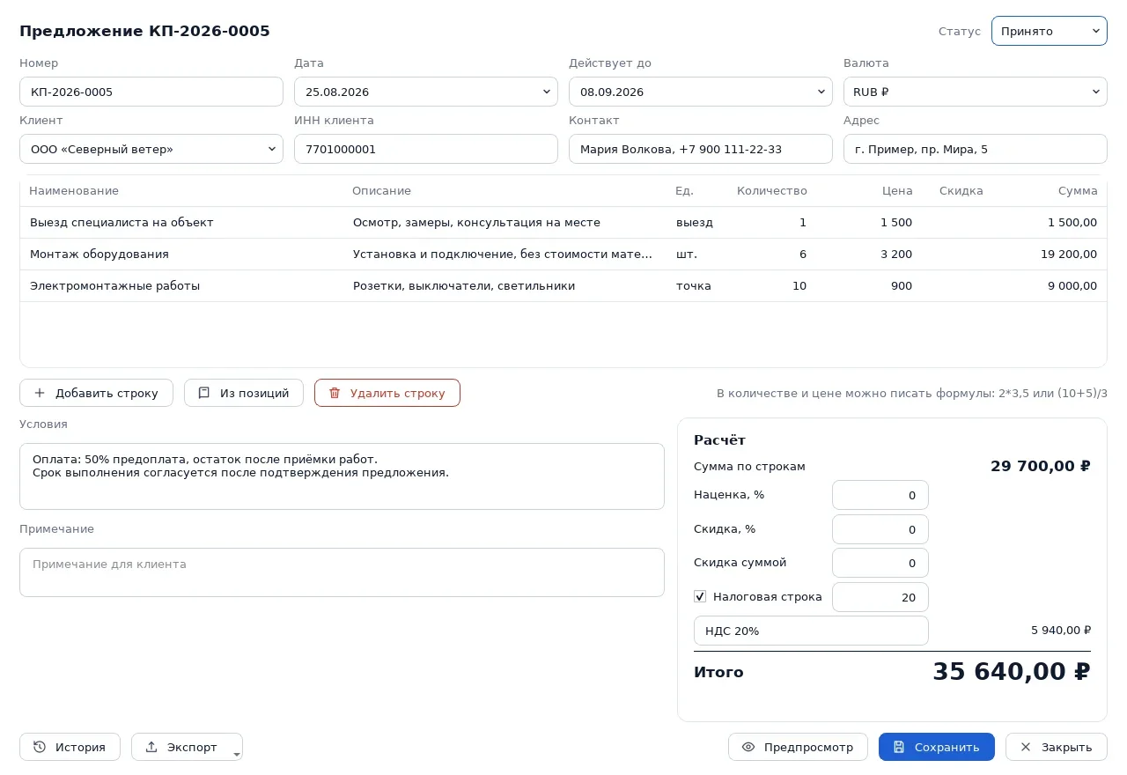Click the description Розетки, выключатели, светильники
Viewport: 1127px width, 775px height.
505,286
